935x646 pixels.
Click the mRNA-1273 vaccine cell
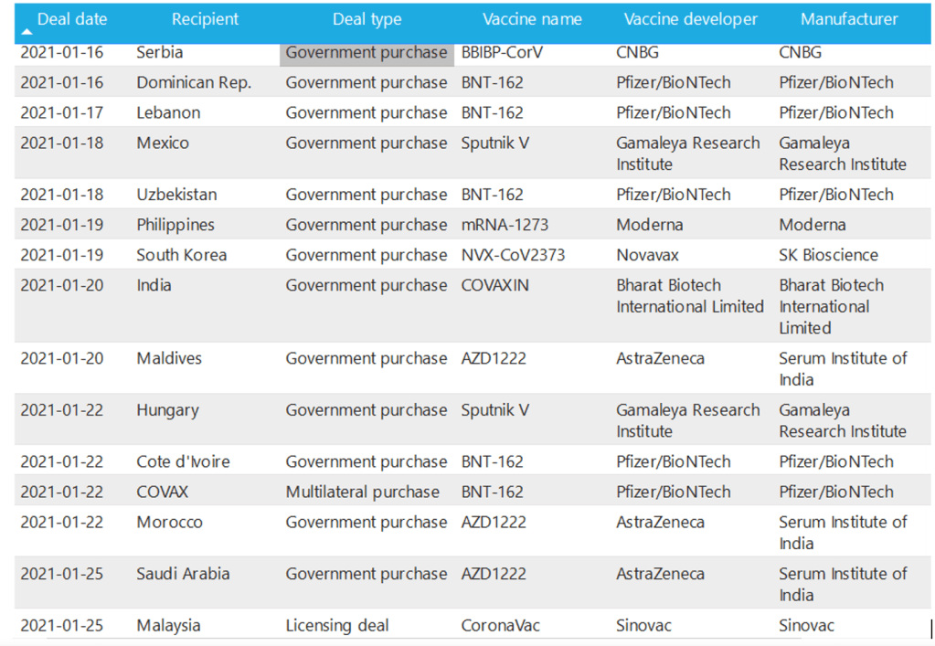(x=505, y=225)
